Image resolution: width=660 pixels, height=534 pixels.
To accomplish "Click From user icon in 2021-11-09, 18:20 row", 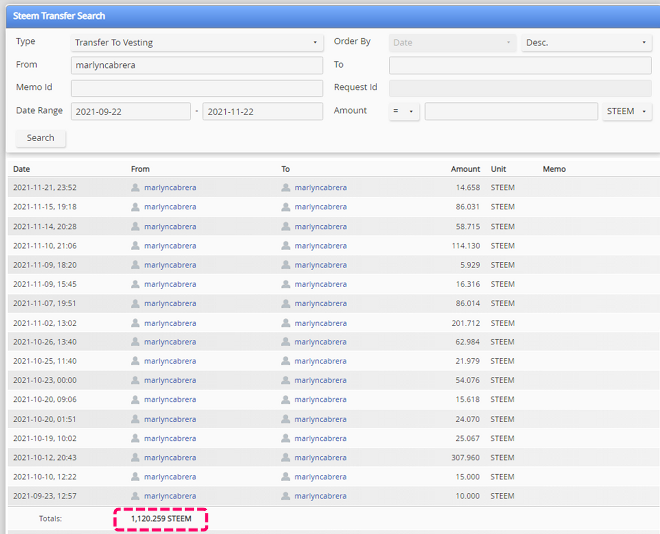I will coord(135,265).
